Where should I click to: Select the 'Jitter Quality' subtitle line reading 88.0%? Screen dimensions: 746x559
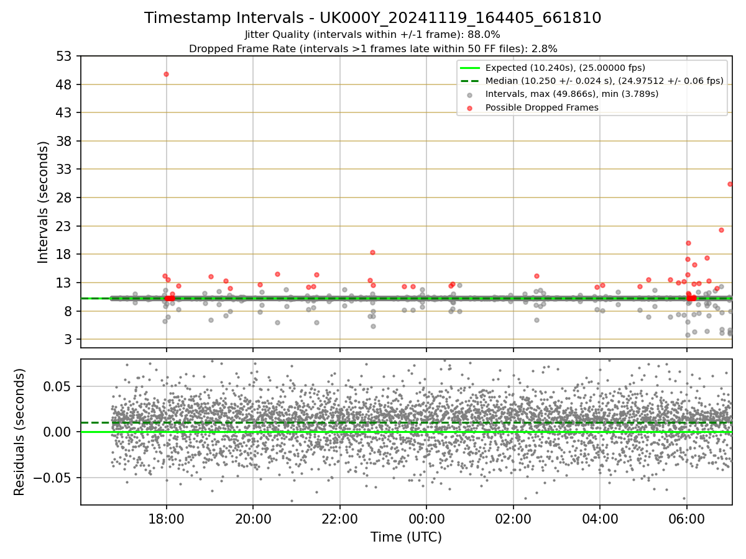372,35
